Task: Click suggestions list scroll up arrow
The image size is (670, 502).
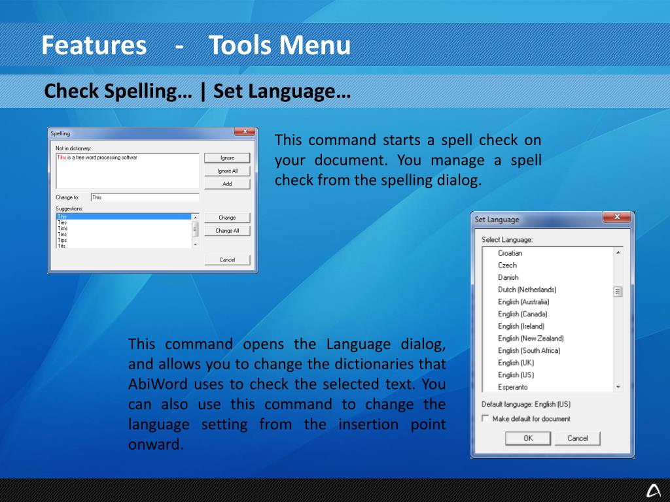Action: click(x=195, y=217)
